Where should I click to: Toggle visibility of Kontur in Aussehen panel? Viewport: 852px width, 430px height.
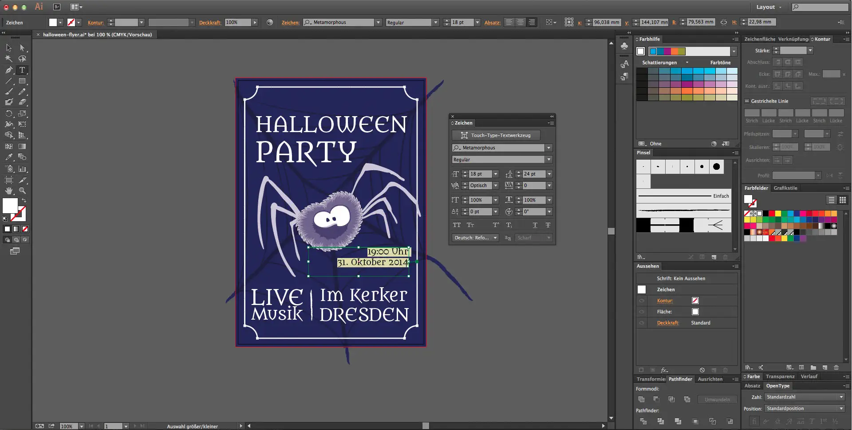click(x=642, y=300)
